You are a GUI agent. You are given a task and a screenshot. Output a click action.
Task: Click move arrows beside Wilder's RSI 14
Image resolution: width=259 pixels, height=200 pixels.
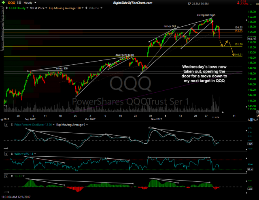(x=12, y=154)
